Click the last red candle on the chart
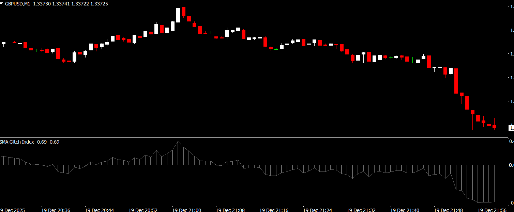This screenshot has height=212, width=514. [x=494, y=126]
